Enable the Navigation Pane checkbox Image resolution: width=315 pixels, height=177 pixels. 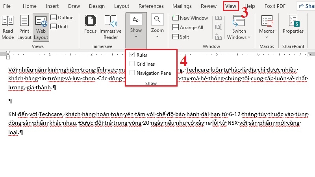(132, 73)
